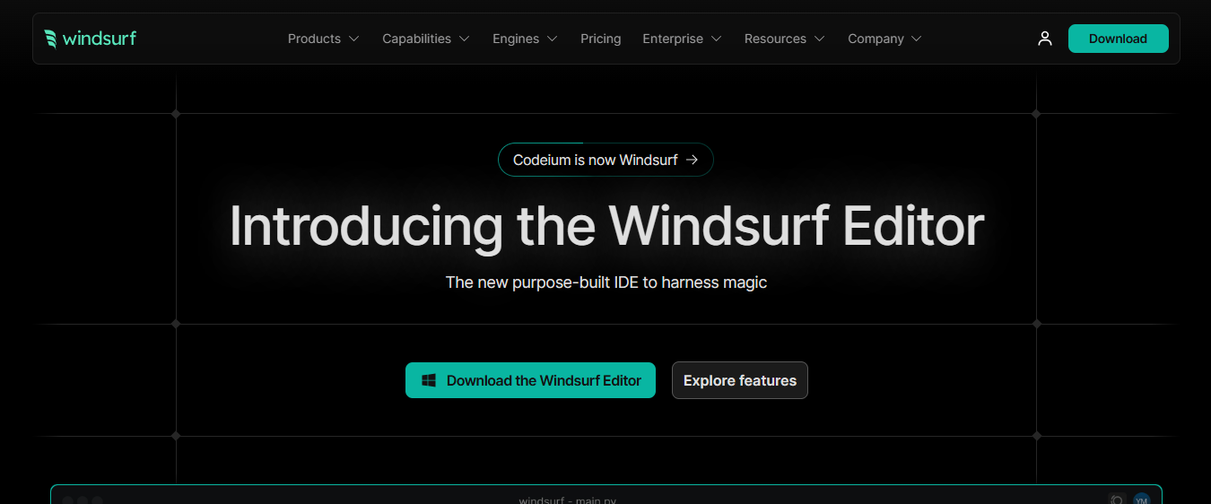The height and width of the screenshot is (504, 1211).
Task: Go to the Pricing page
Action: [x=601, y=39]
